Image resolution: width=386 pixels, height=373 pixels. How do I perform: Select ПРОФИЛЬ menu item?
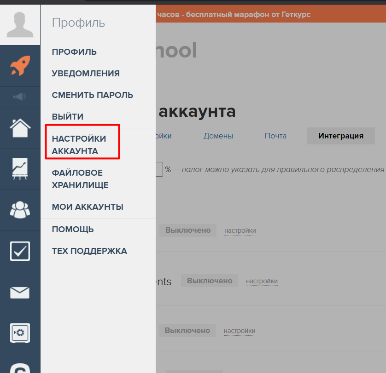(x=74, y=52)
